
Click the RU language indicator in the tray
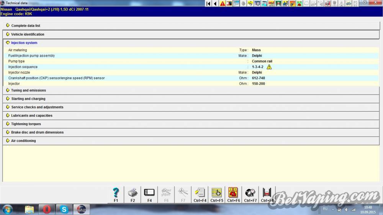(x=325, y=209)
